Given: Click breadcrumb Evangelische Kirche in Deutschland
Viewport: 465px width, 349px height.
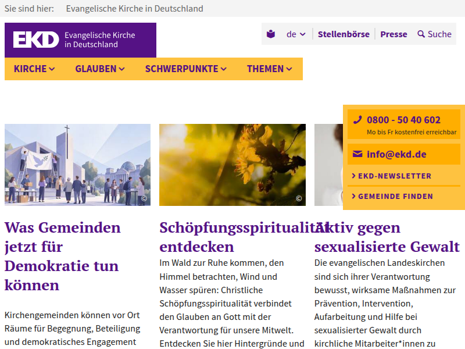Looking at the screenshot, I should (135, 9).
